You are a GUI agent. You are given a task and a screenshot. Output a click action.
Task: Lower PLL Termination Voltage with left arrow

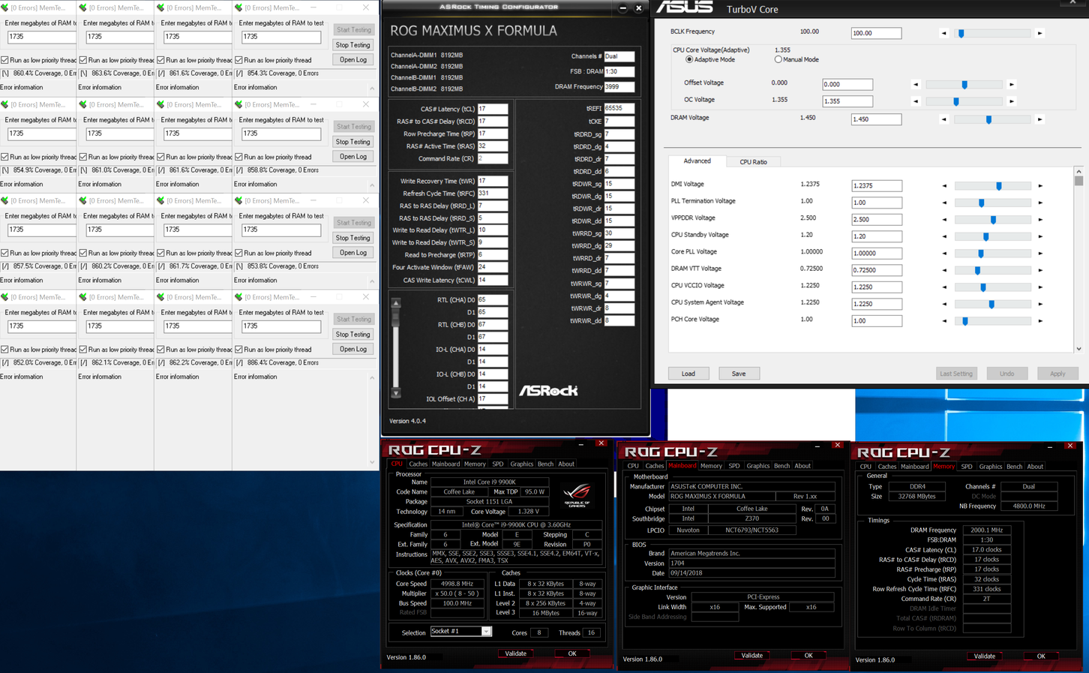point(944,203)
